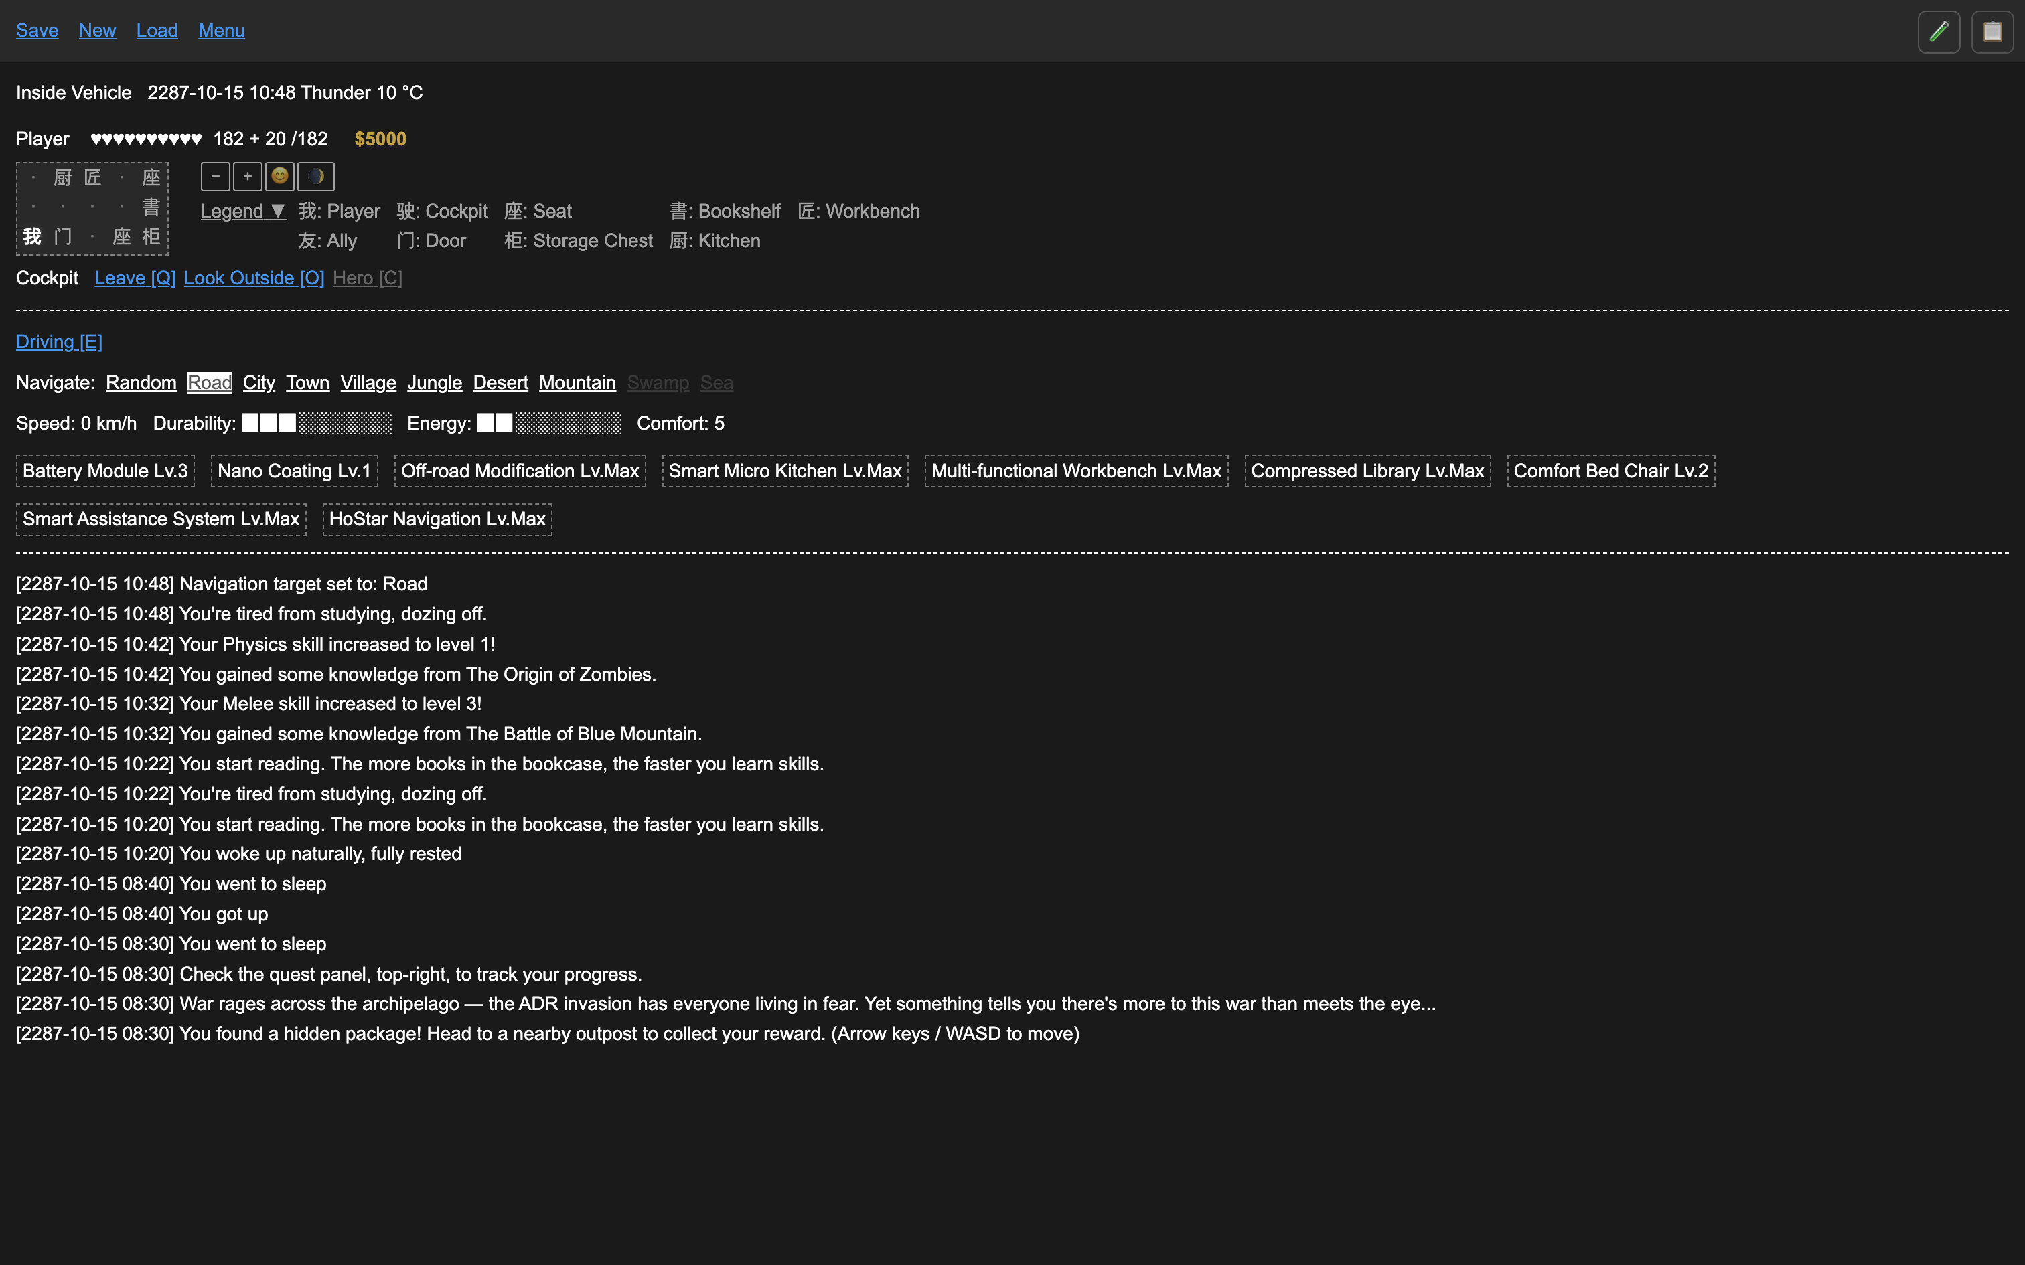Open the green pencil edit icon
Viewport: 2025px width, 1265px height.
pyautogui.click(x=1939, y=32)
